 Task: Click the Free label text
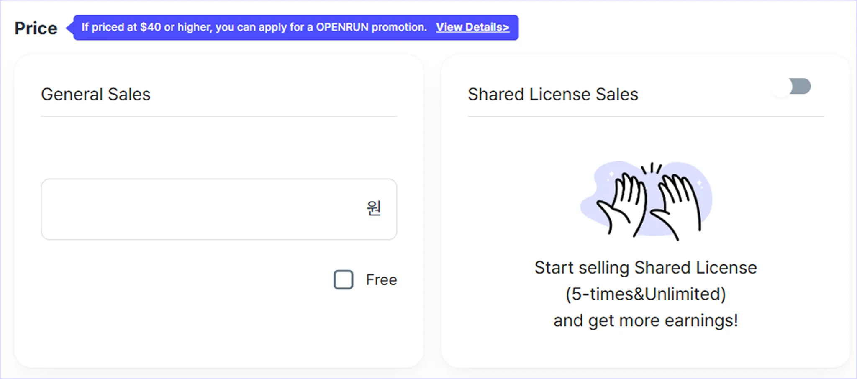[381, 279]
